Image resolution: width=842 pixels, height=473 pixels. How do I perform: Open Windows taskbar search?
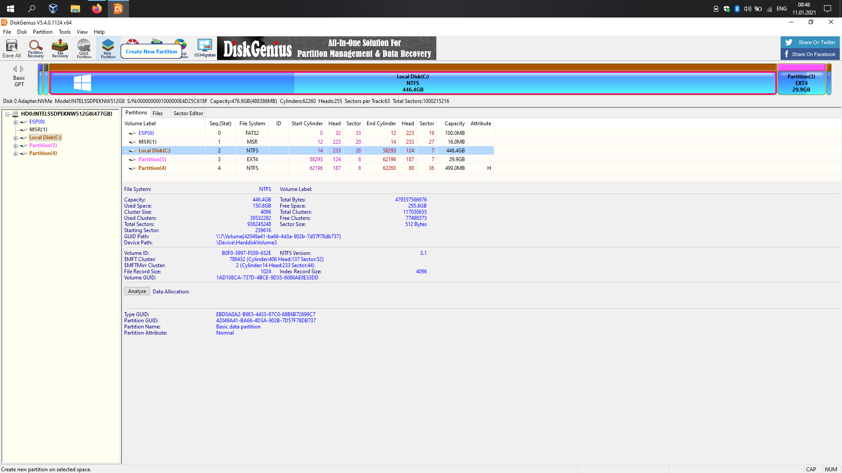coord(32,9)
